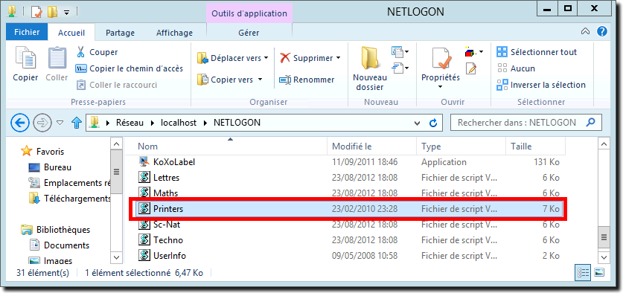Switch to large icons view in status bar

pyautogui.click(x=598, y=272)
